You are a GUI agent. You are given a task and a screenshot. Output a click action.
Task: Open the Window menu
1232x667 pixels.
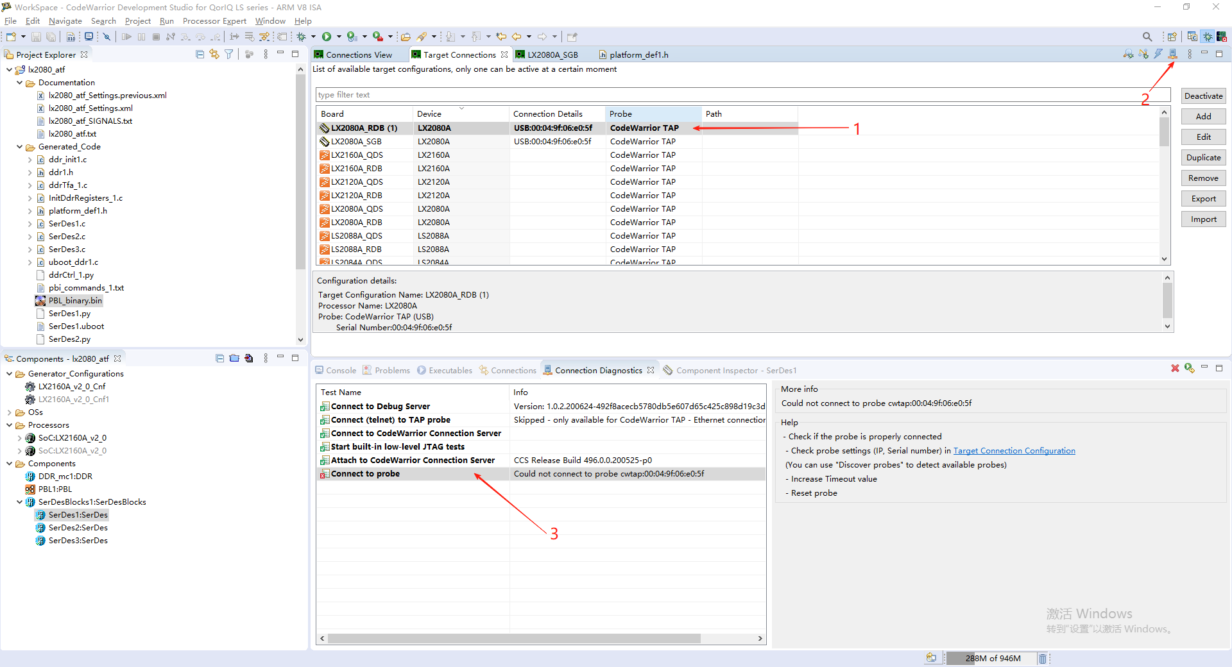click(269, 21)
